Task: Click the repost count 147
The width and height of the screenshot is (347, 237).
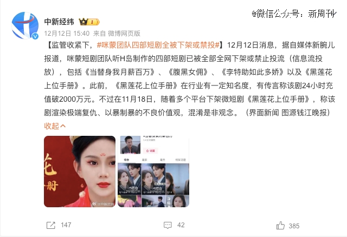Action: coord(66,225)
